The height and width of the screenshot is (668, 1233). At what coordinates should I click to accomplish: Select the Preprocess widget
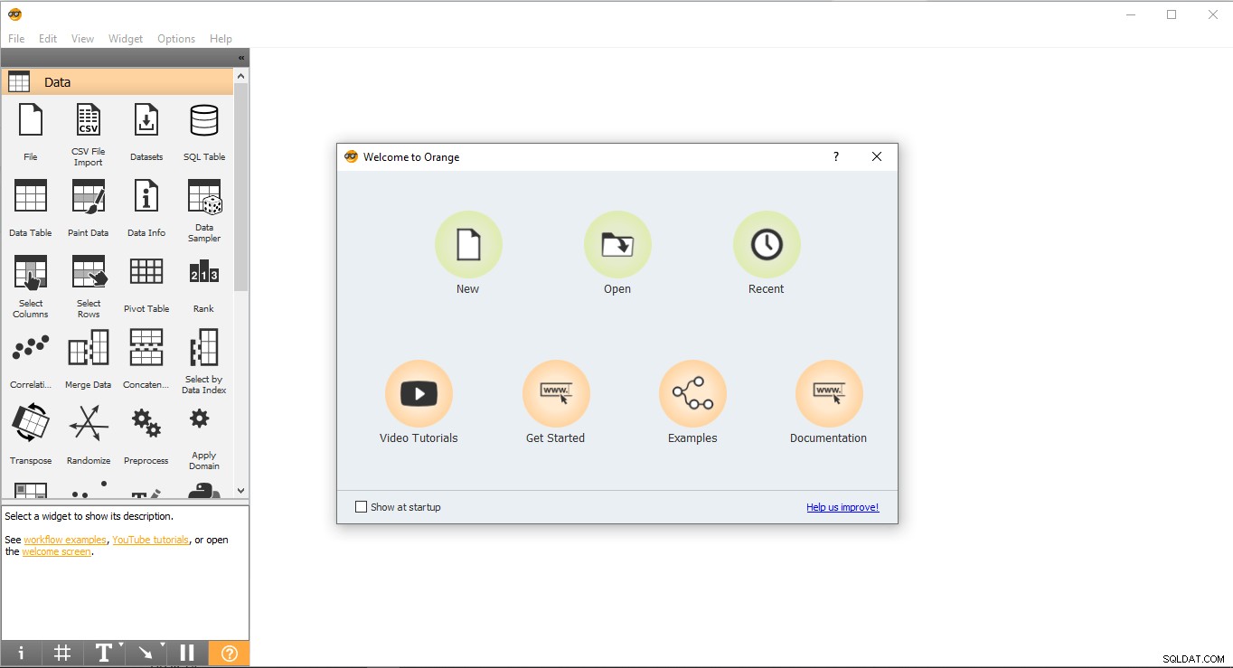click(146, 423)
